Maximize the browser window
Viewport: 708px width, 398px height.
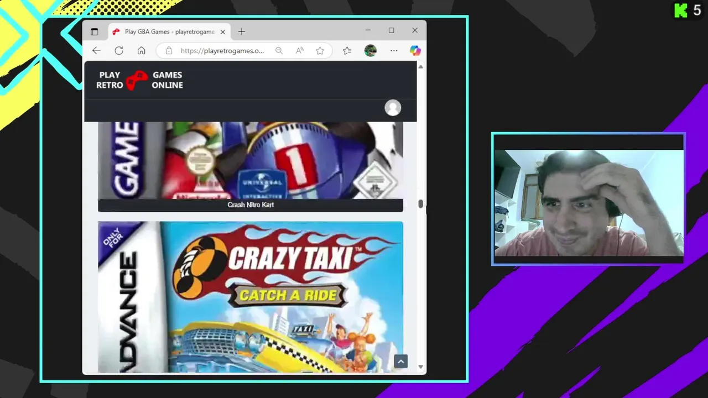pos(391,30)
